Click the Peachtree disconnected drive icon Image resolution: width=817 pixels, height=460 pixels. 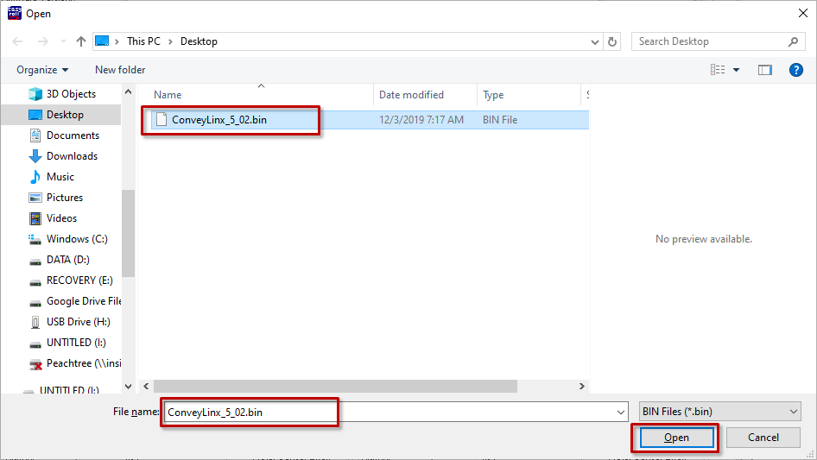tap(35, 364)
